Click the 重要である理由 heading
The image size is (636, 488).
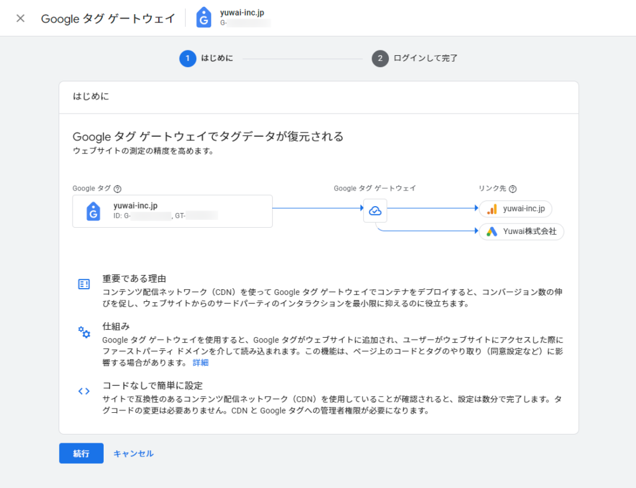(134, 279)
